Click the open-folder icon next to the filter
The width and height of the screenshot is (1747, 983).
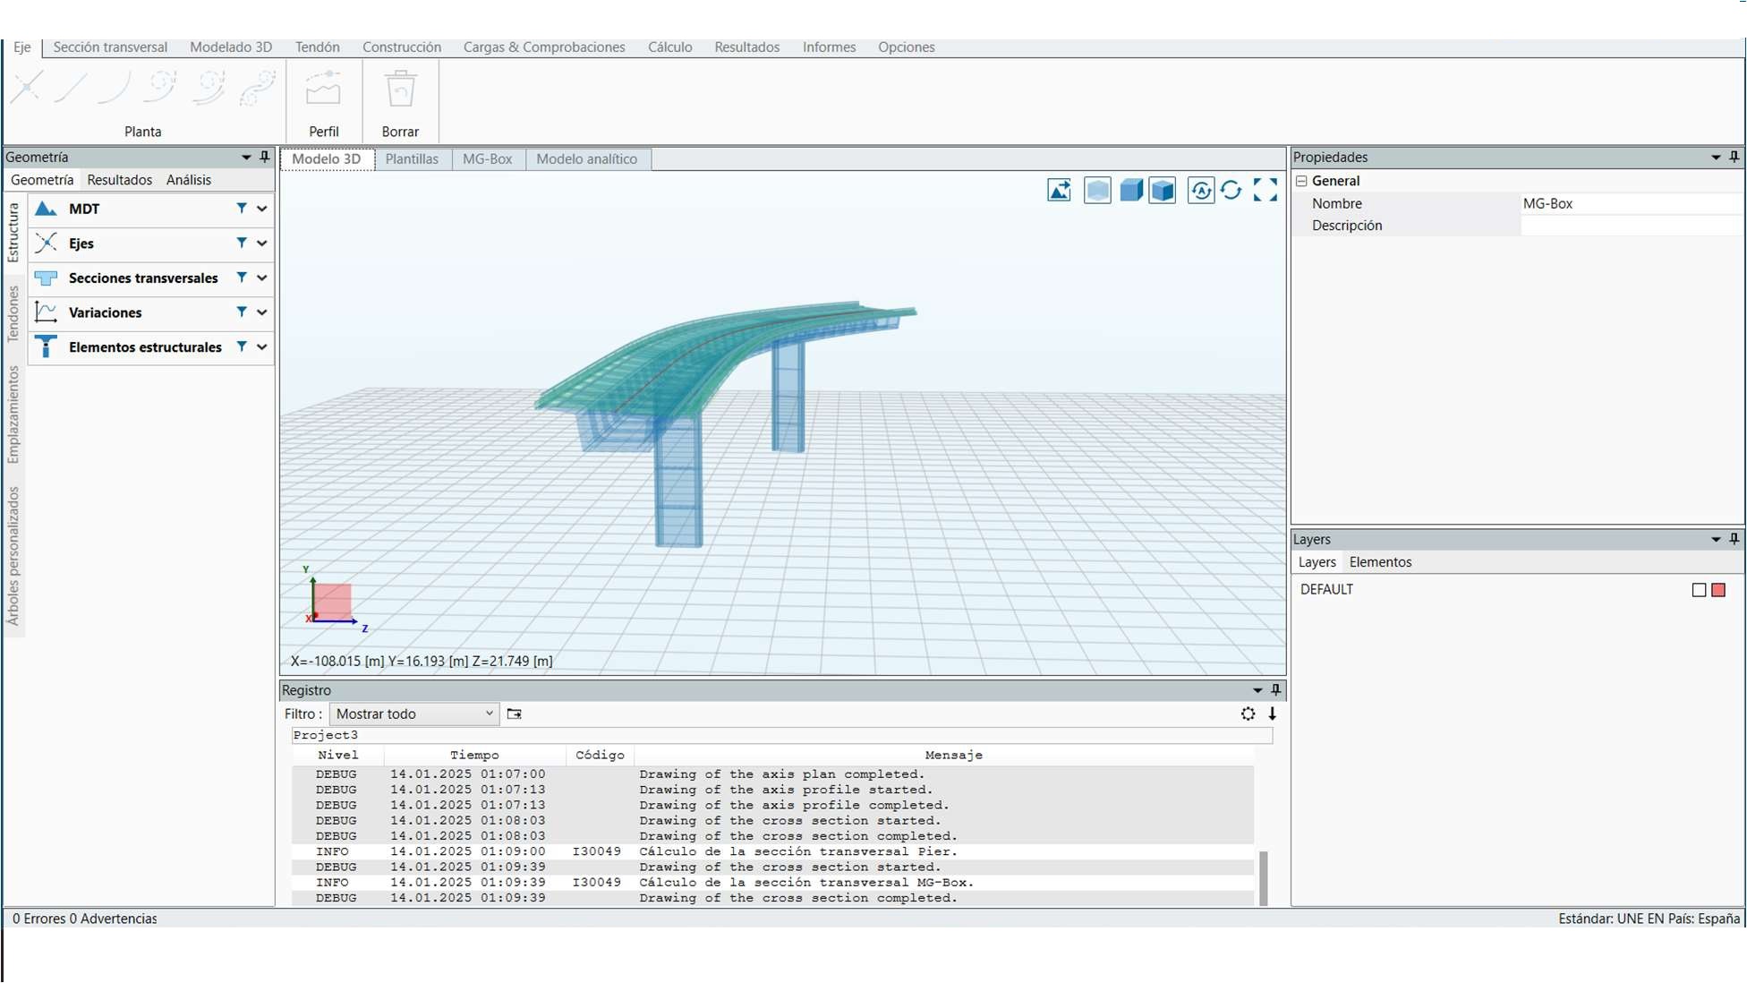pos(514,714)
